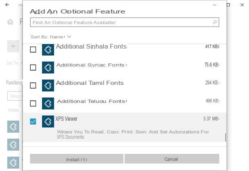The image size is (249, 171).
Task: Check the Additional Sinhala Fonts checkbox
Action: tap(33, 49)
